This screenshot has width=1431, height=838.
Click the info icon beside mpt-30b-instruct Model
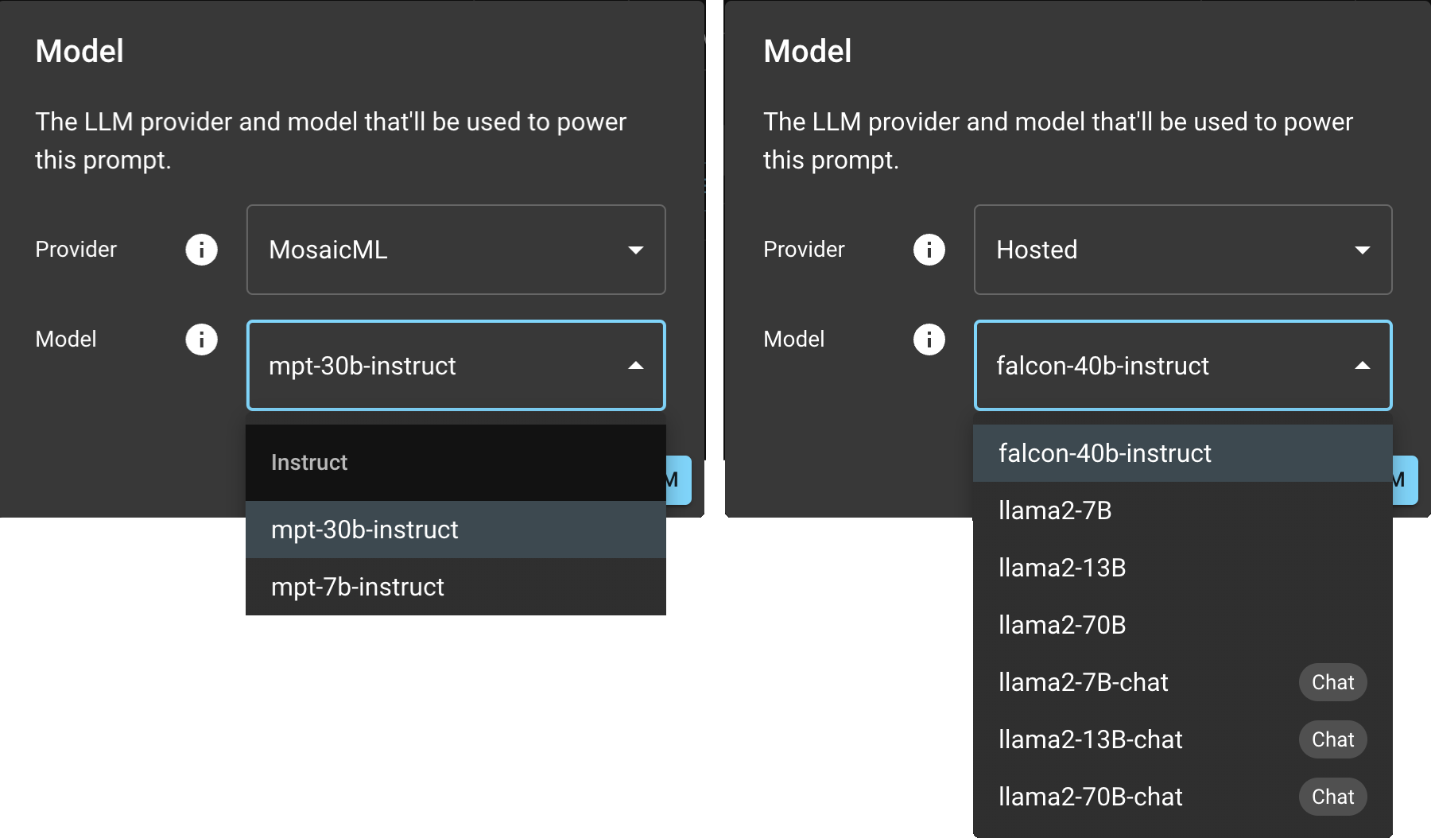(201, 339)
